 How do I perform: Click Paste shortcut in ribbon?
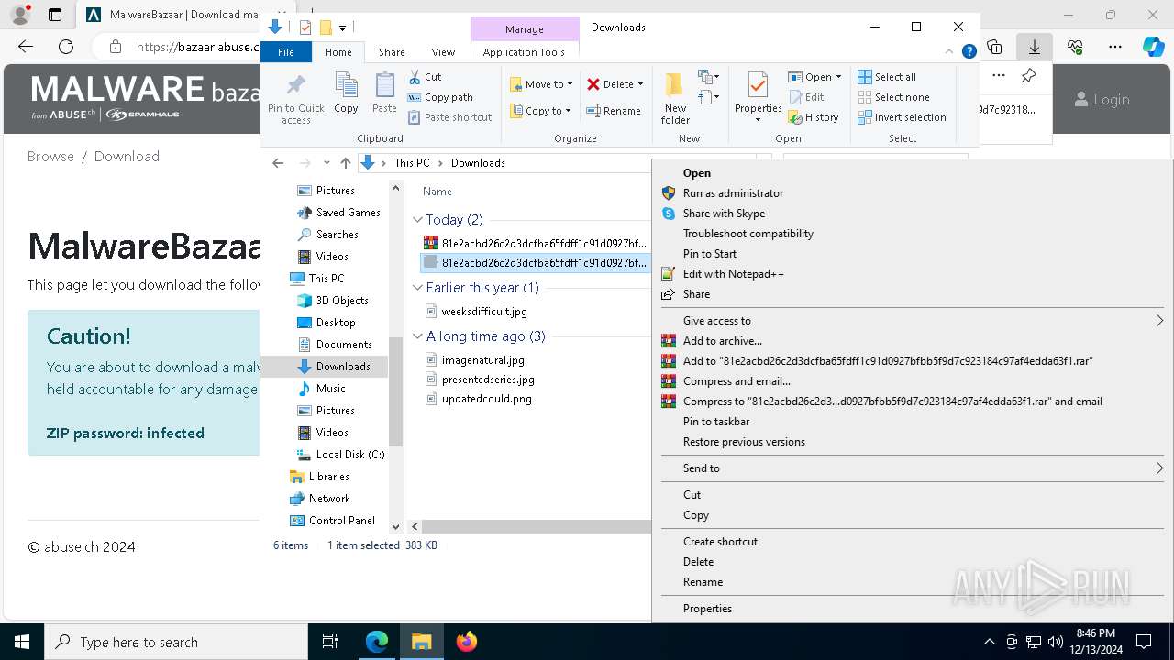click(450, 117)
